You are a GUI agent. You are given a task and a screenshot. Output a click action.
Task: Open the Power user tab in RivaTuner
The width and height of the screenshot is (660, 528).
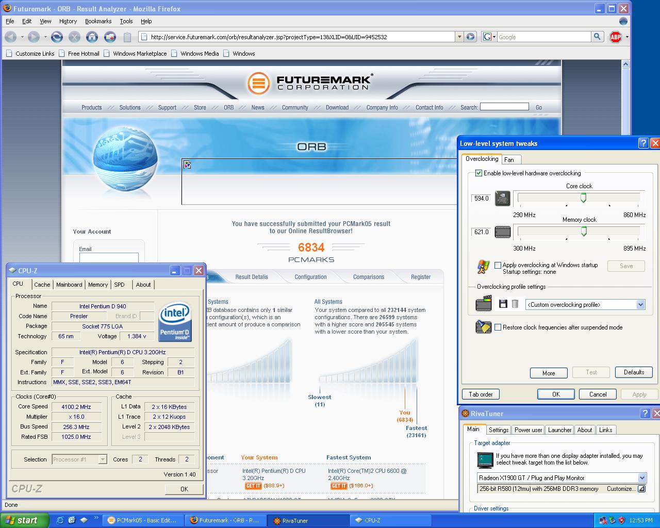(529, 430)
